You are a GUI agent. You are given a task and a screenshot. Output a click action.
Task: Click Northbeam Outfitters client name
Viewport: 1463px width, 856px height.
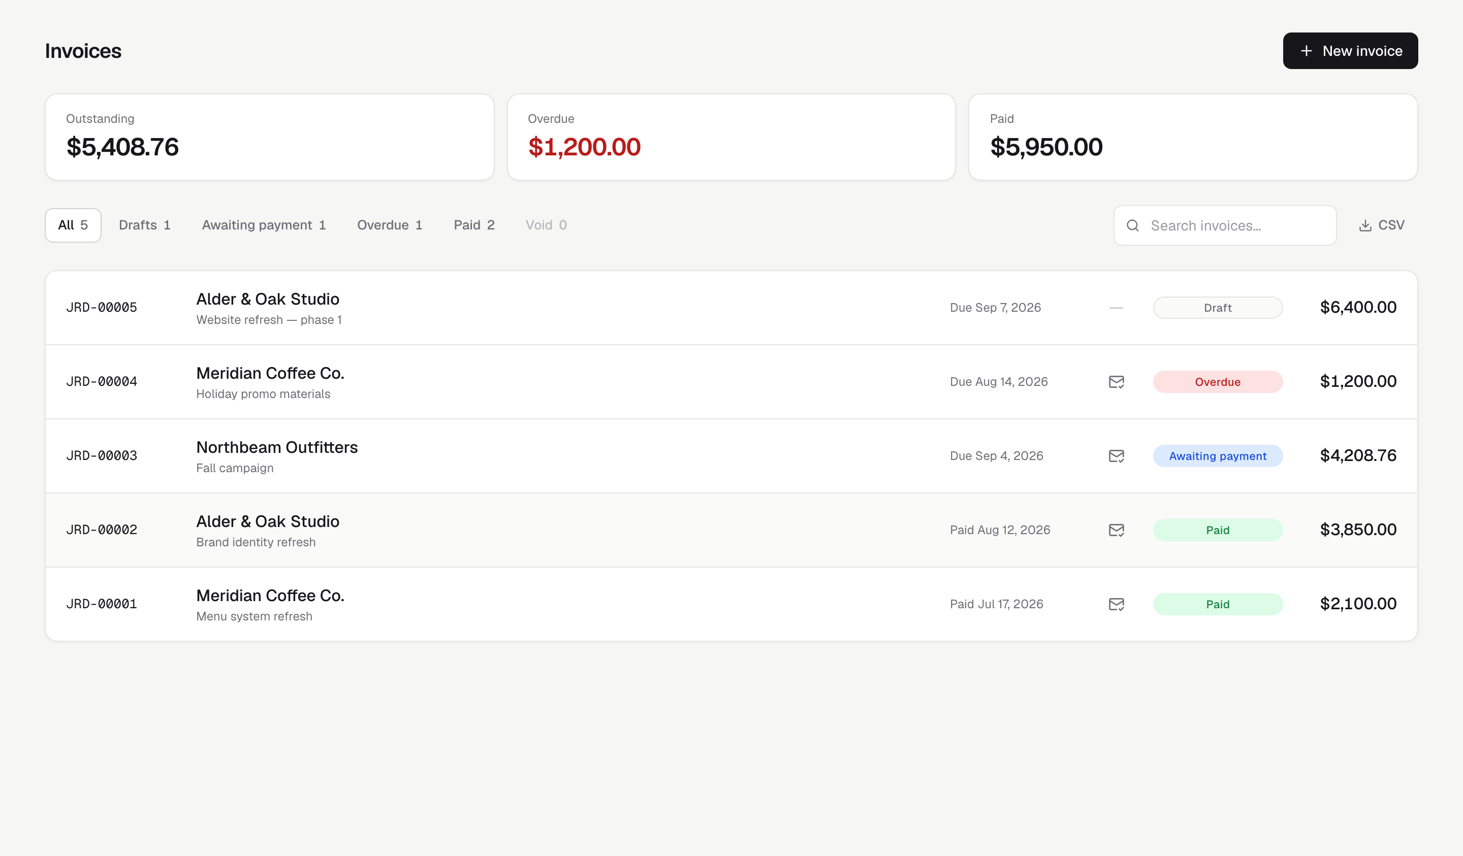point(277,447)
